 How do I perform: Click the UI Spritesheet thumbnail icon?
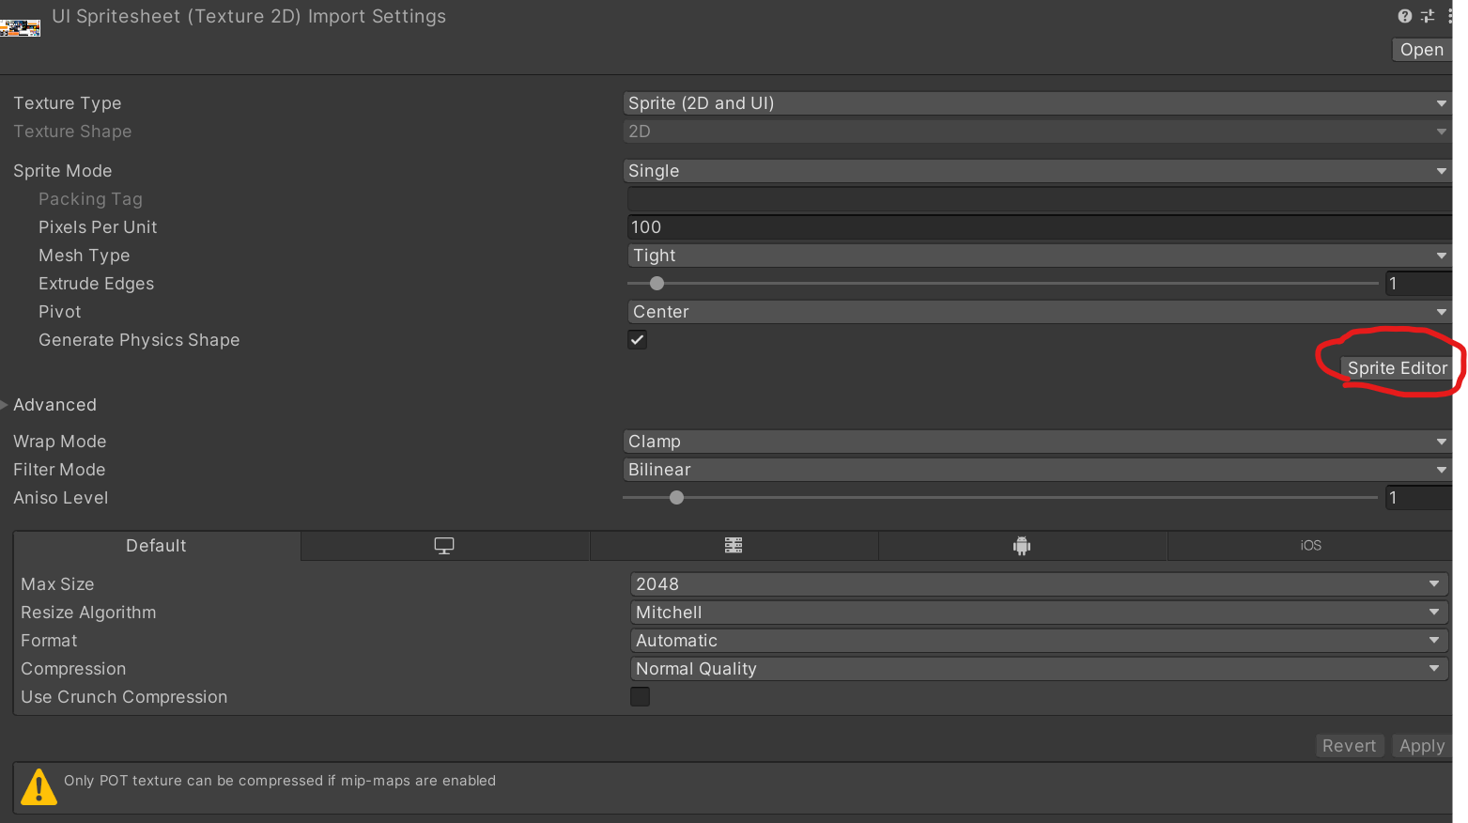point(20,27)
